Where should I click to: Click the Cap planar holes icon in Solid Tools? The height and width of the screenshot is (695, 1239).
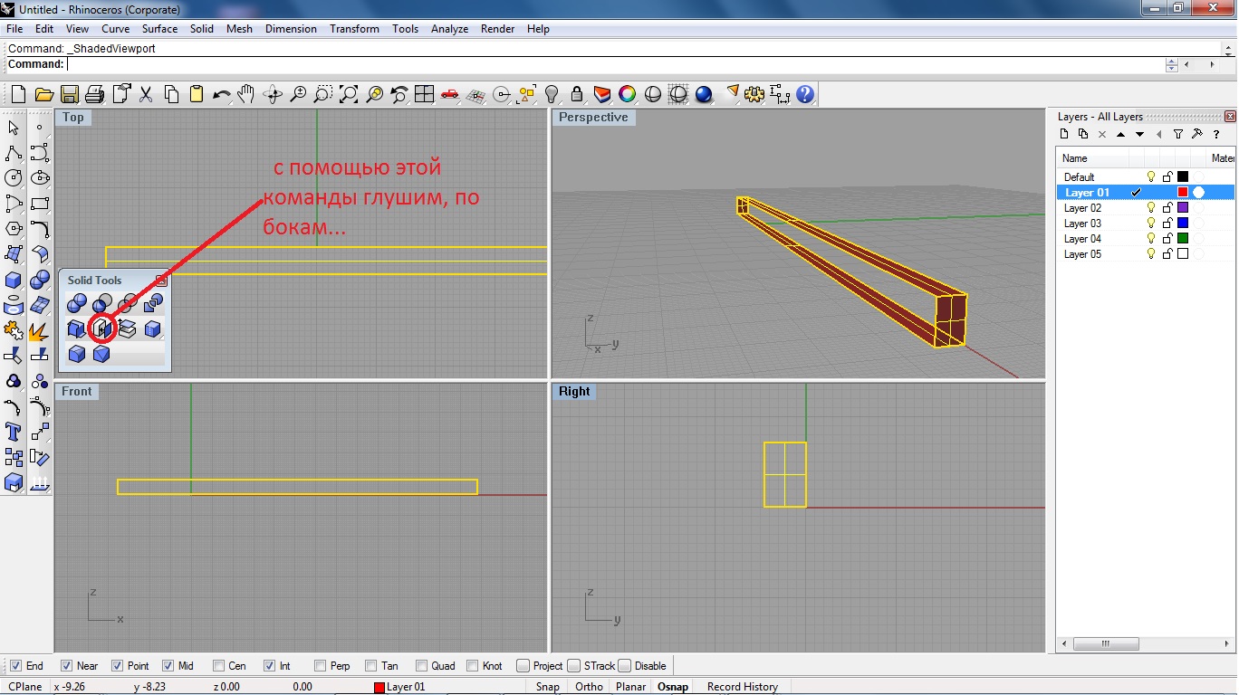point(102,328)
